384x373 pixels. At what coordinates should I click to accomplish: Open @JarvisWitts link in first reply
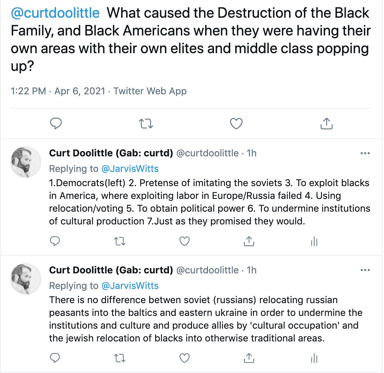(130, 169)
